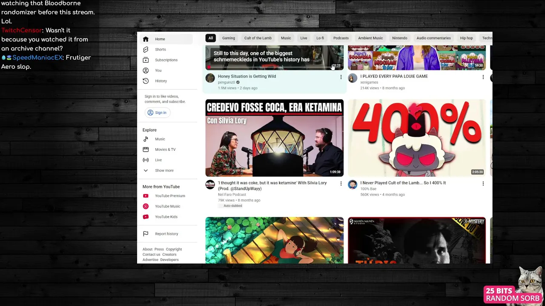
Task: Click the Sign in button
Action: click(157, 113)
